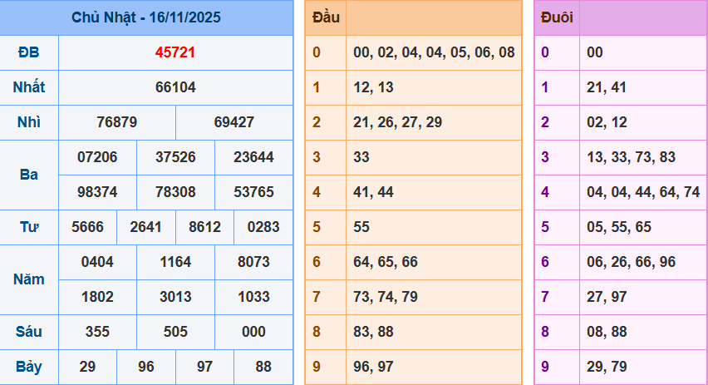Image resolution: width=708 pixels, height=385 pixels.
Task: Click fourth prize number 5666
Action: click(x=87, y=227)
